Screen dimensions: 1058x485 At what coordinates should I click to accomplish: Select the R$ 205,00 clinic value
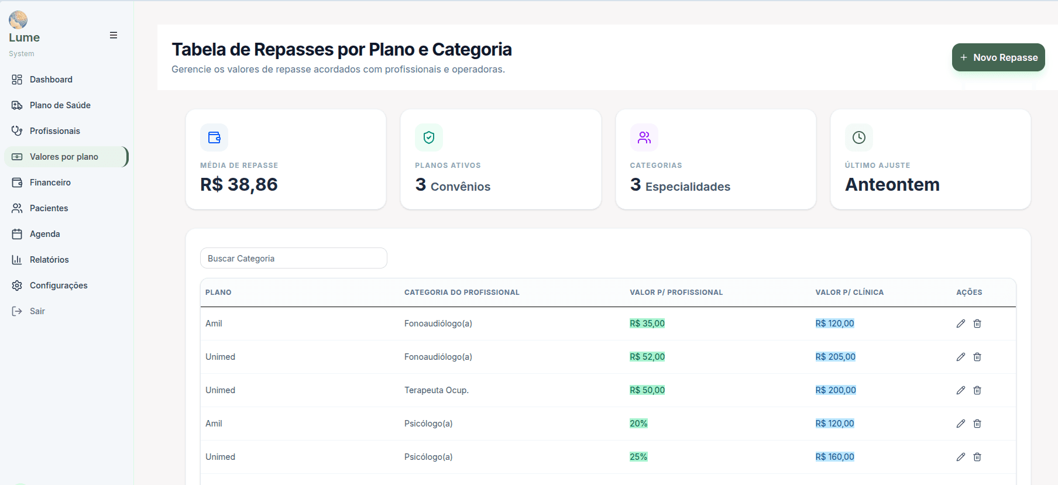[x=836, y=357]
